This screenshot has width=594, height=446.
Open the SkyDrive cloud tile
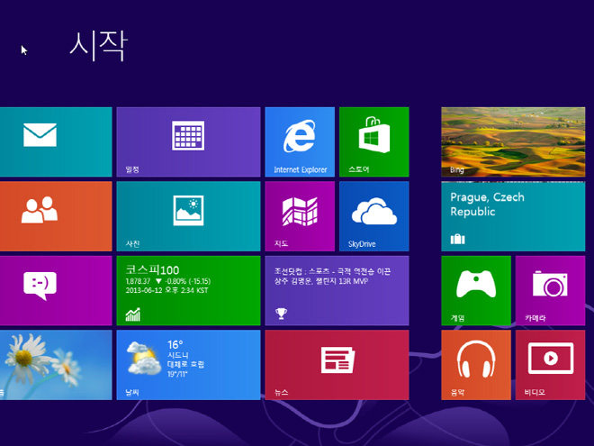tap(373, 216)
